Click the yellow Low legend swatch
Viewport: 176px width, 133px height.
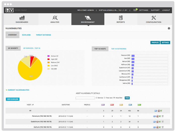(x=48, y=65)
